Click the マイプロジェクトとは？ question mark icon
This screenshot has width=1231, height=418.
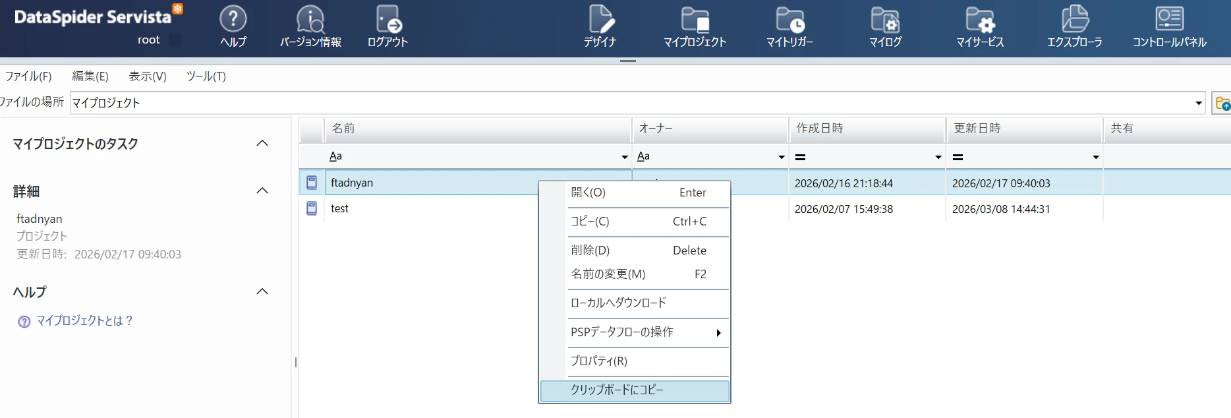pos(24,322)
